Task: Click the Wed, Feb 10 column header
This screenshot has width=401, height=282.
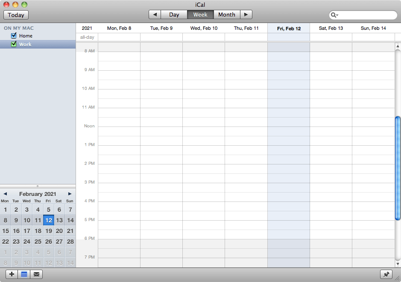Action: click(204, 28)
